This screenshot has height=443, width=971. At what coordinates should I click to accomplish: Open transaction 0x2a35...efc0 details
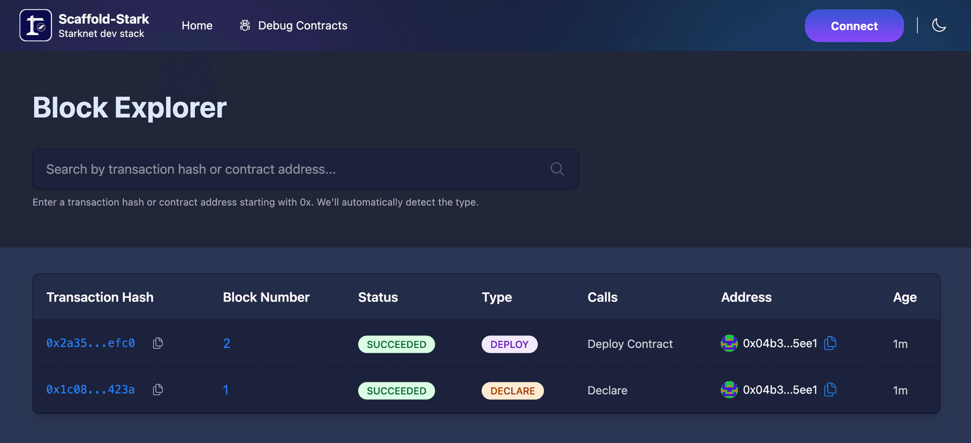click(91, 343)
